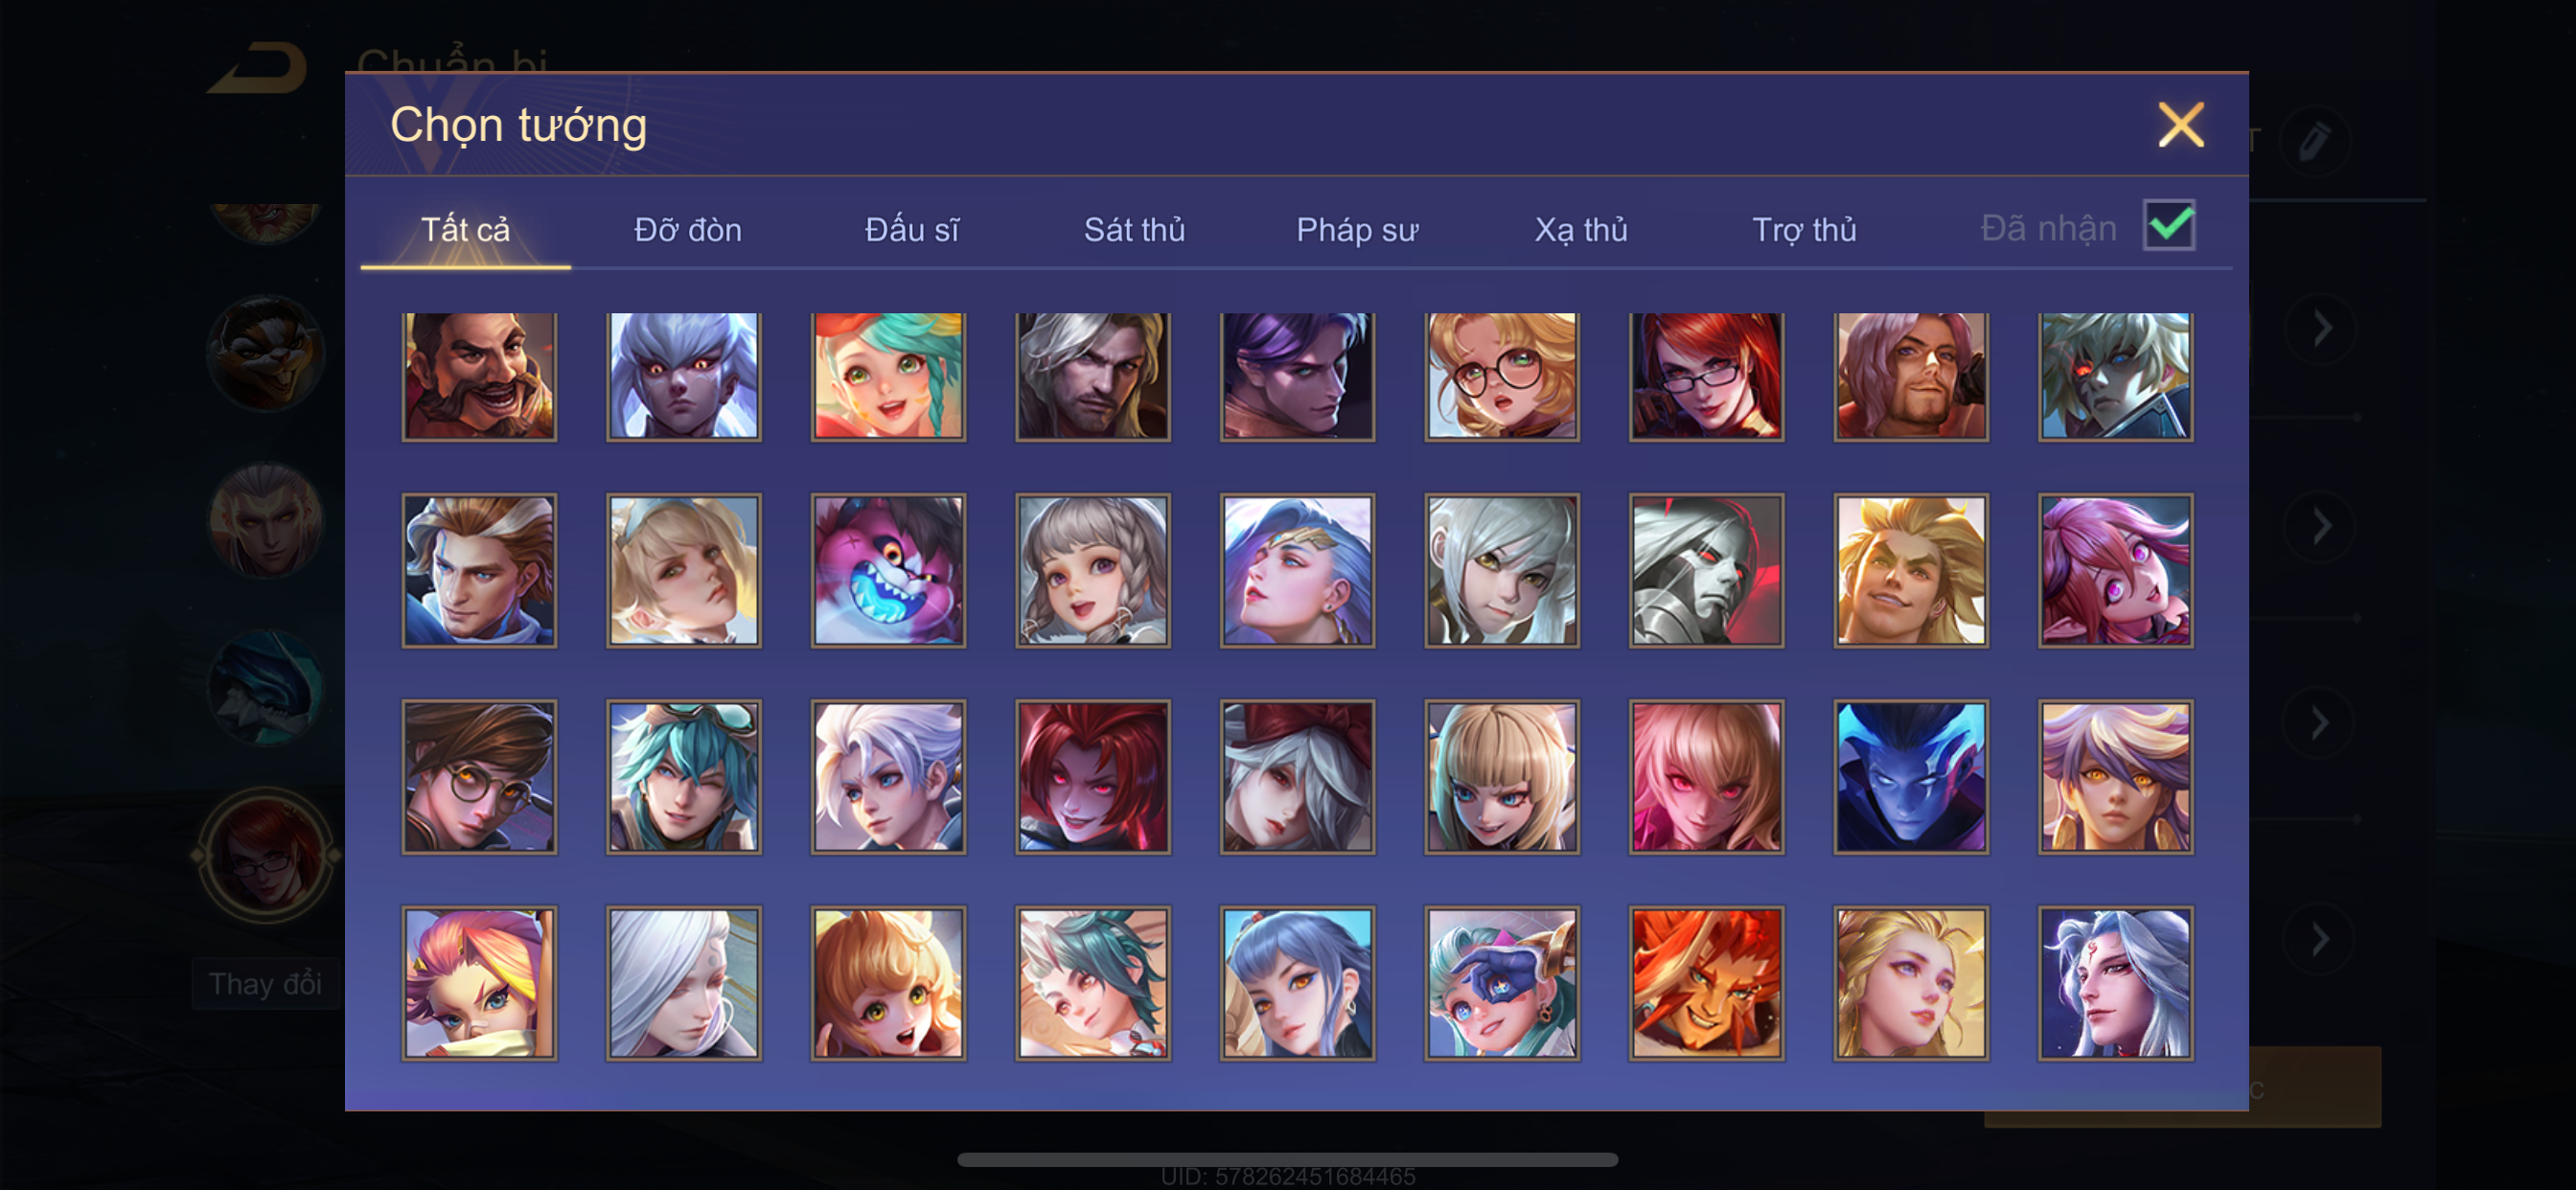This screenshot has height=1190, width=2576.
Task: Select the teal-haired hero with goggles
Action: tap(684, 777)
